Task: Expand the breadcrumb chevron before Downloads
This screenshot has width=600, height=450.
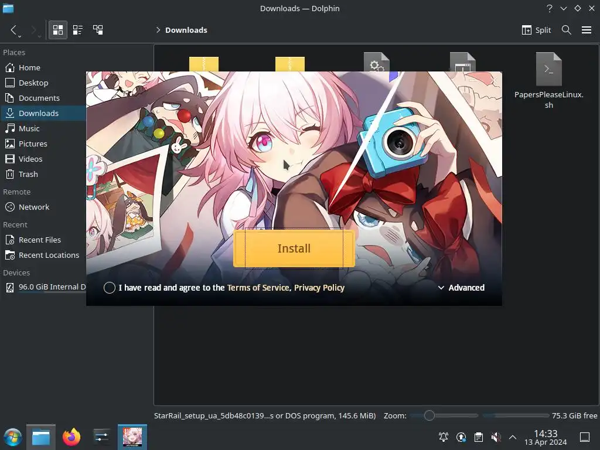Action: point(158,30)
